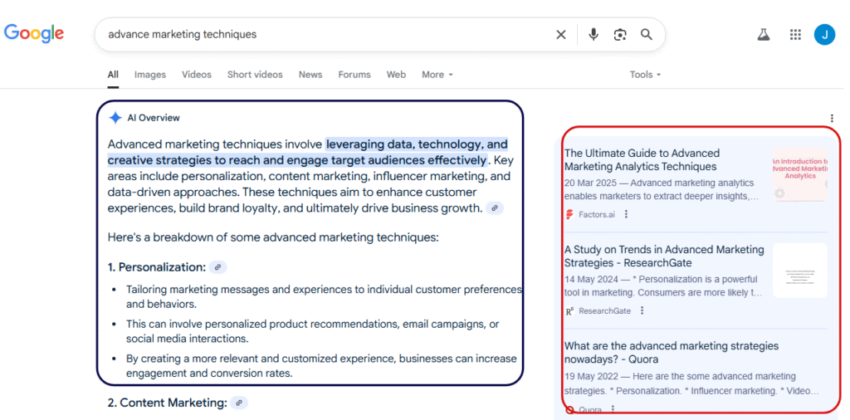Image resolution: width=850 pixels, height=420 pixels.
Task: Switch to the Forums tab
Action: coord(354,75)
